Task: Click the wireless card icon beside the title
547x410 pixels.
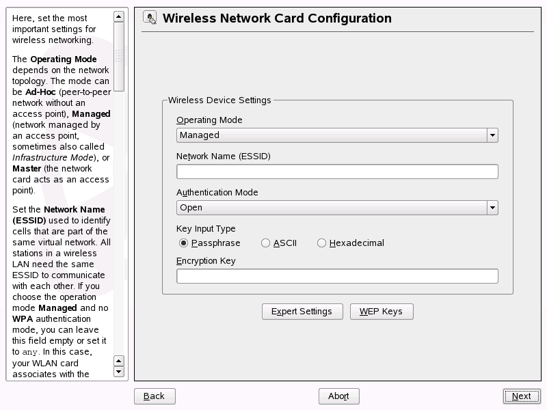Action: pos(150,18)
